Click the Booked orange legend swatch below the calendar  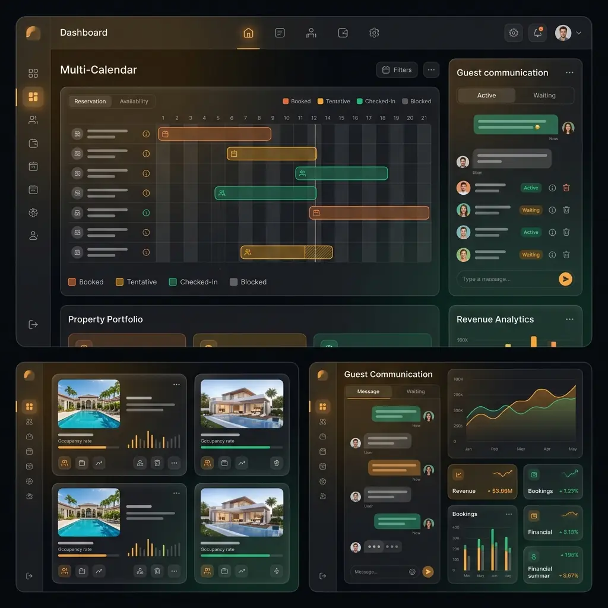pos(72,282)
